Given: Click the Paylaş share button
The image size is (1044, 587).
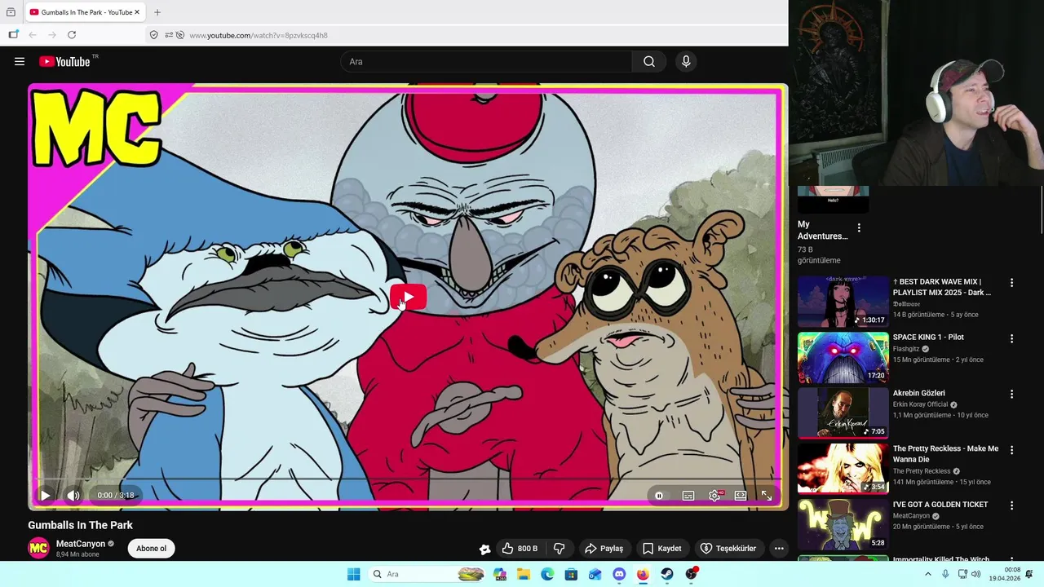Looking at the screenshot, I should [x=604, y=549].
